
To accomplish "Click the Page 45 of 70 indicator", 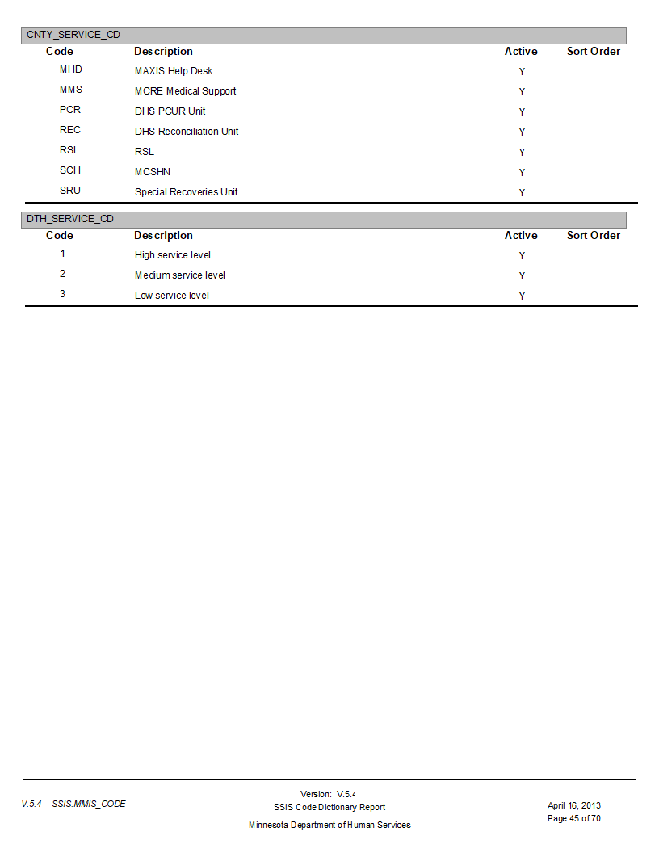I will click(x=574, y=819).
